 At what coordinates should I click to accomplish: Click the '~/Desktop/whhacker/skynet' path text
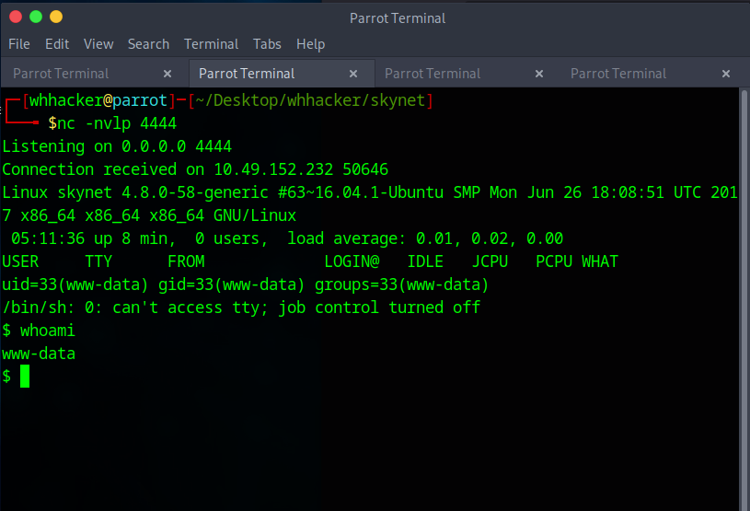tap(310, 100)
